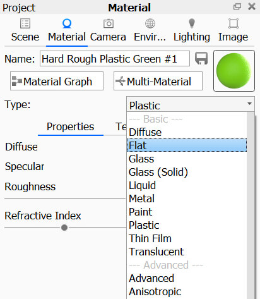Open the Environment globe icon tab
260x299 pixels.
pyautogui.click(x=150, y=23)
